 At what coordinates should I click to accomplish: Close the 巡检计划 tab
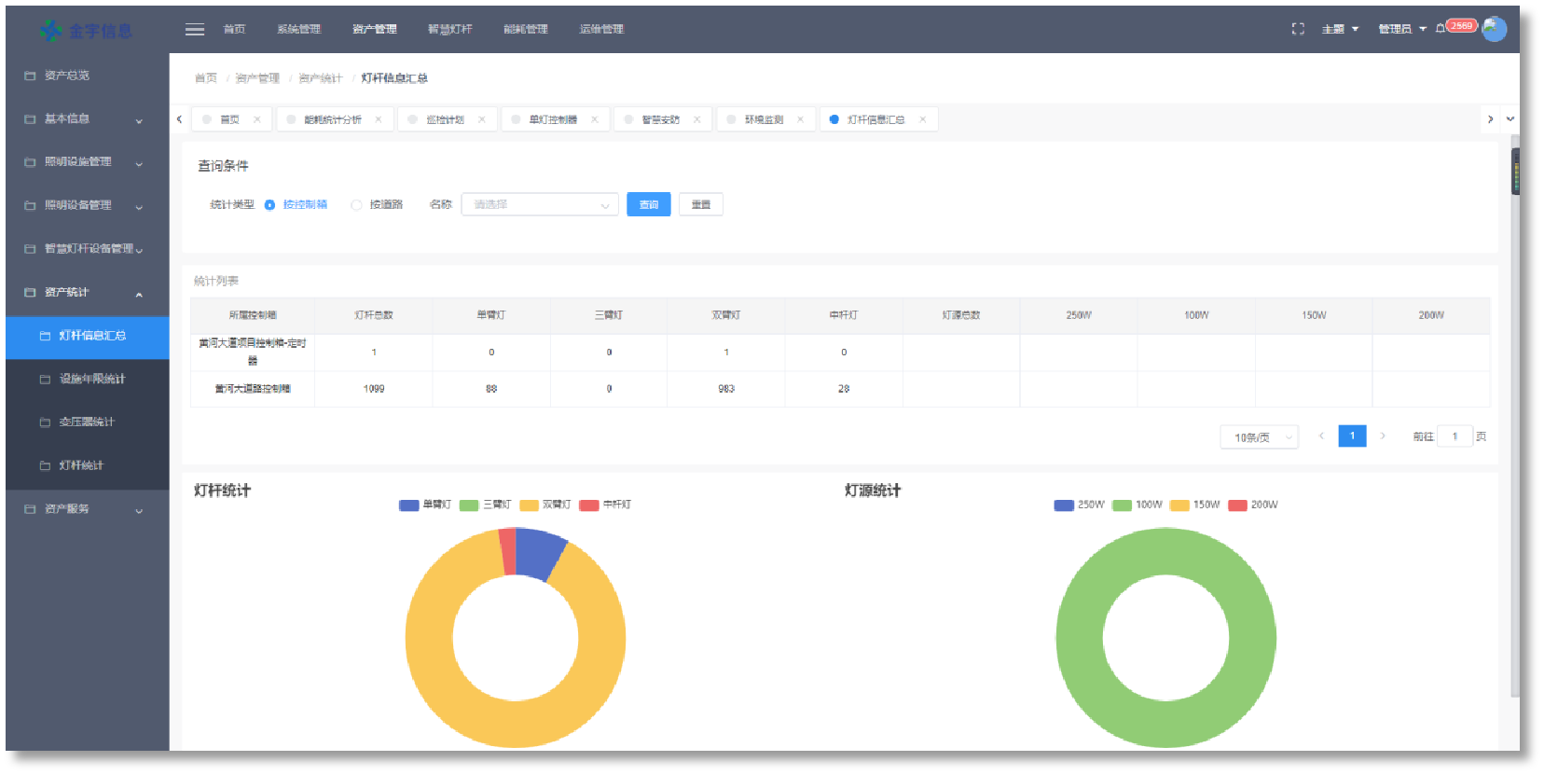482,119
